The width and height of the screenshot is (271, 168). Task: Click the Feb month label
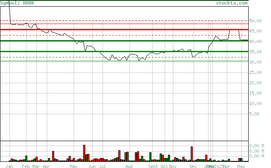tap(26, 166)
